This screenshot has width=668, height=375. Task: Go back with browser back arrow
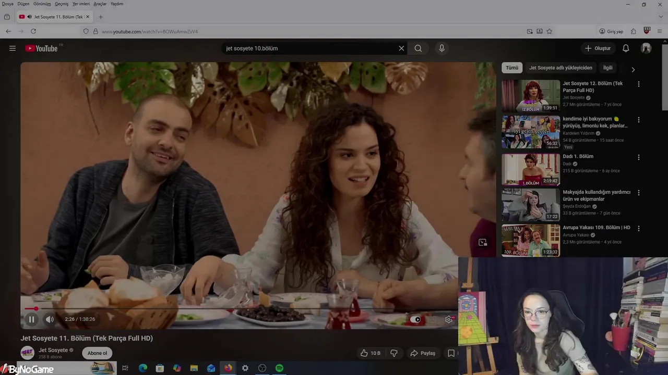tap(8, 31)
